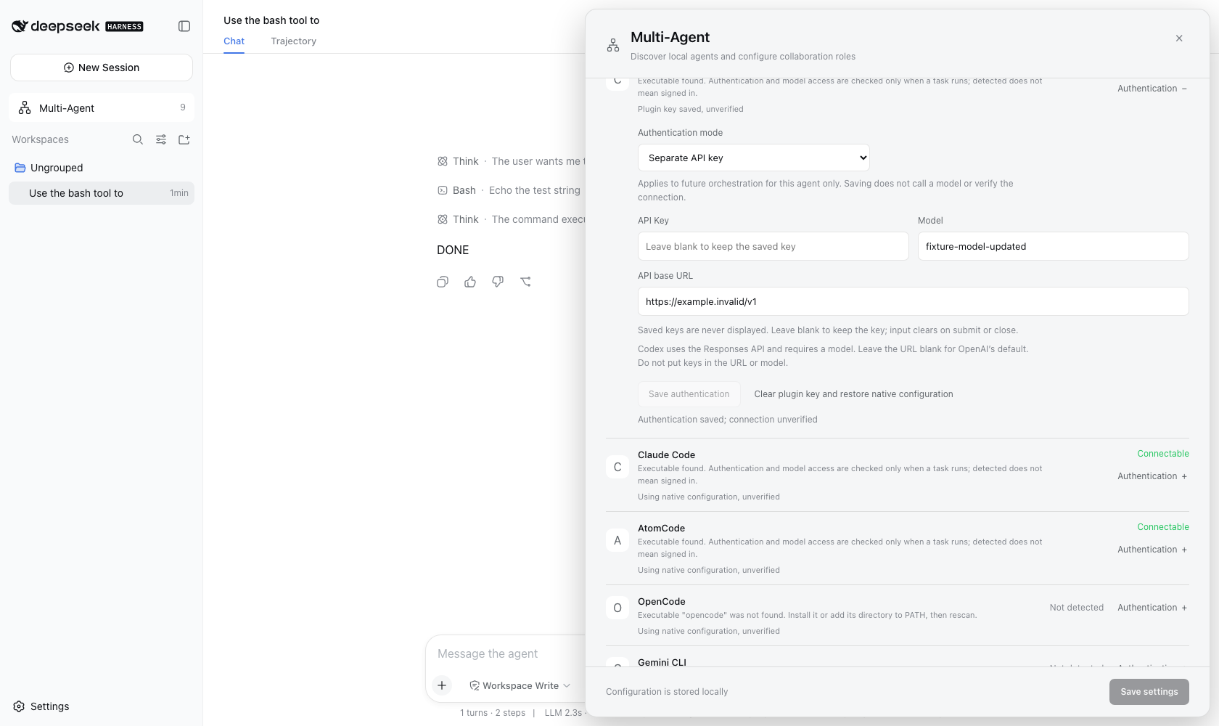1219x726 pixels.
Task: Click the Workspaces header label
Action: tap(41, 139)
